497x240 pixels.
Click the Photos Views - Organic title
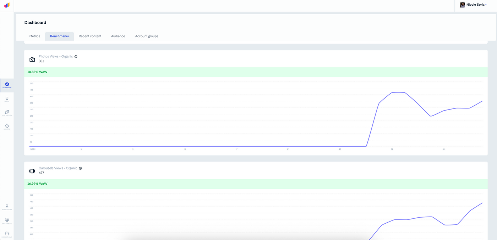coord(56,56)
